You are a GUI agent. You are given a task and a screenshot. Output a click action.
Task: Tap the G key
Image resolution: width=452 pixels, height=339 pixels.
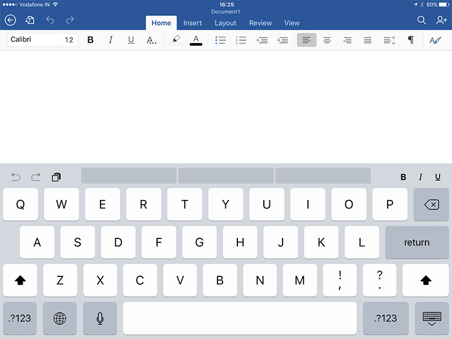coord(199,242)
